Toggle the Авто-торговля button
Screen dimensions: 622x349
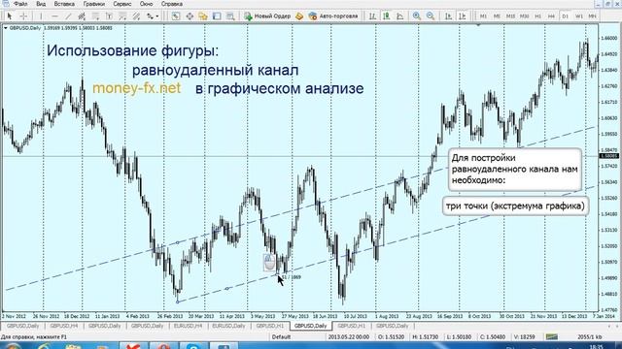pyautogui.click(x=333, y=16)
